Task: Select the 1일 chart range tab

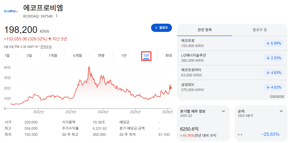Action: coord(7,55)
